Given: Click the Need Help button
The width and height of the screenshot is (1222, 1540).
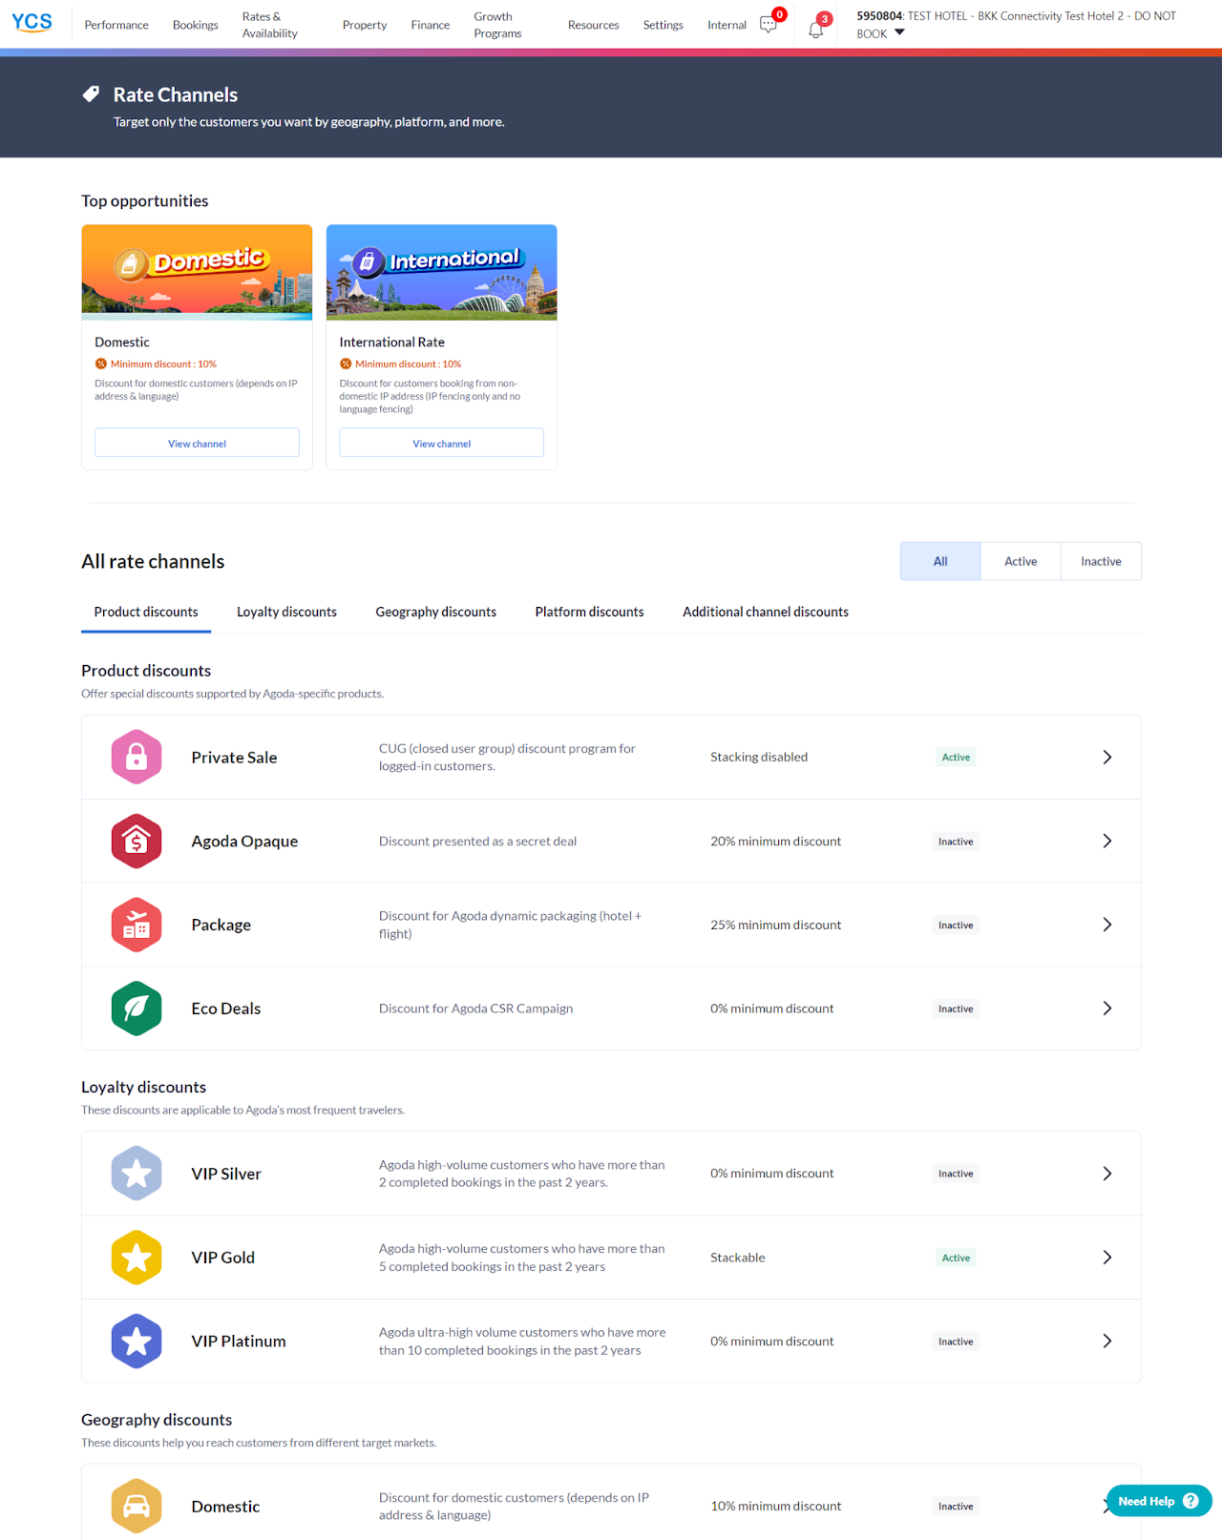Looking at the screenshot, I should [x=1159, y=1501].
